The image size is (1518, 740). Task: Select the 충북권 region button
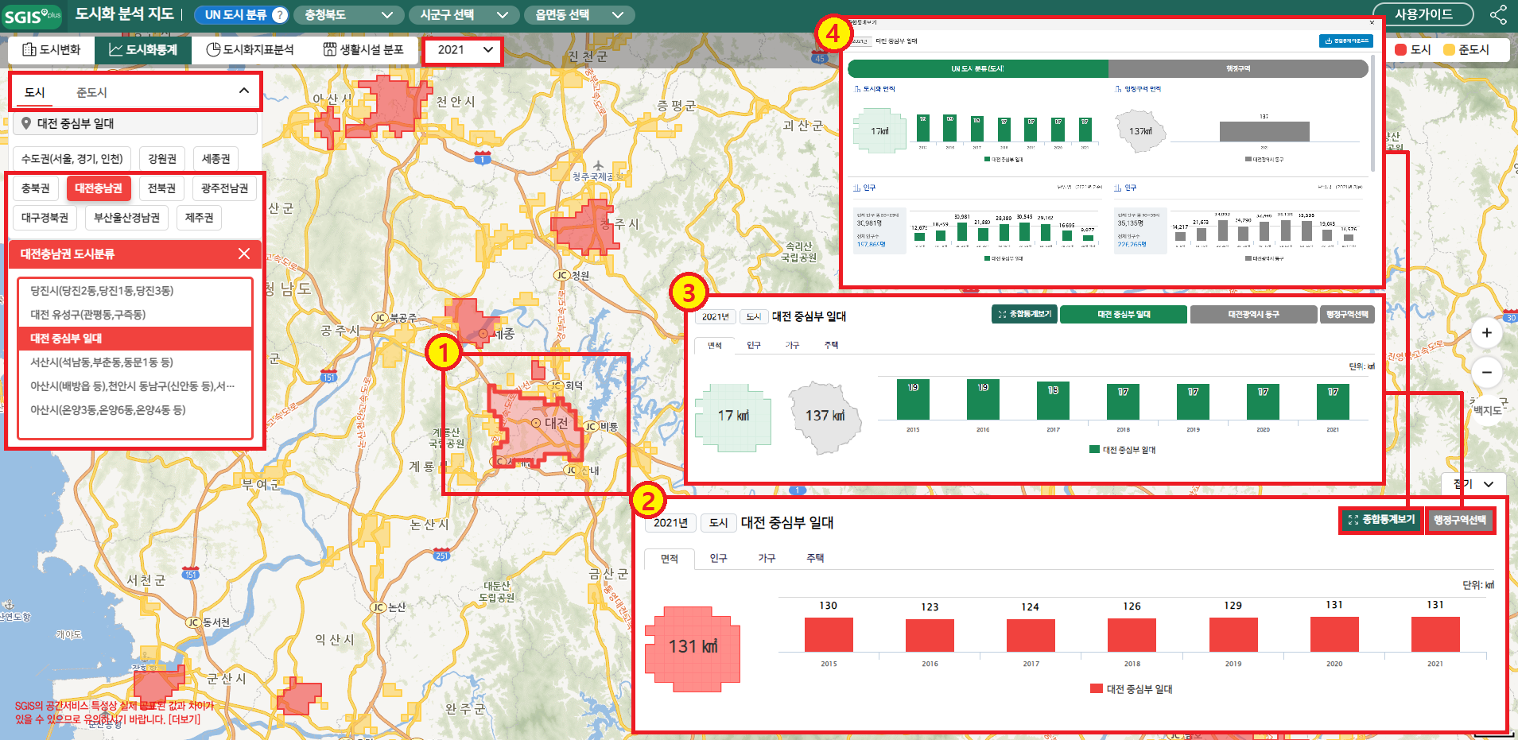(x=36, y=188)
